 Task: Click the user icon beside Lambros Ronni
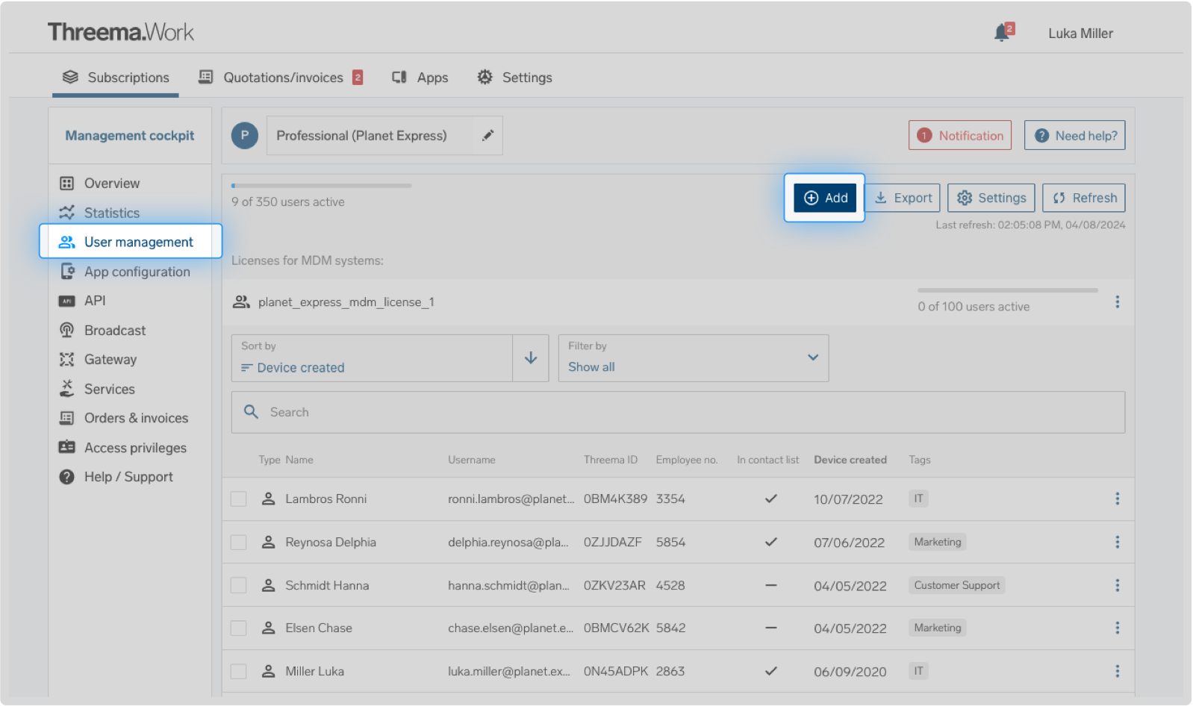(269, 499)
